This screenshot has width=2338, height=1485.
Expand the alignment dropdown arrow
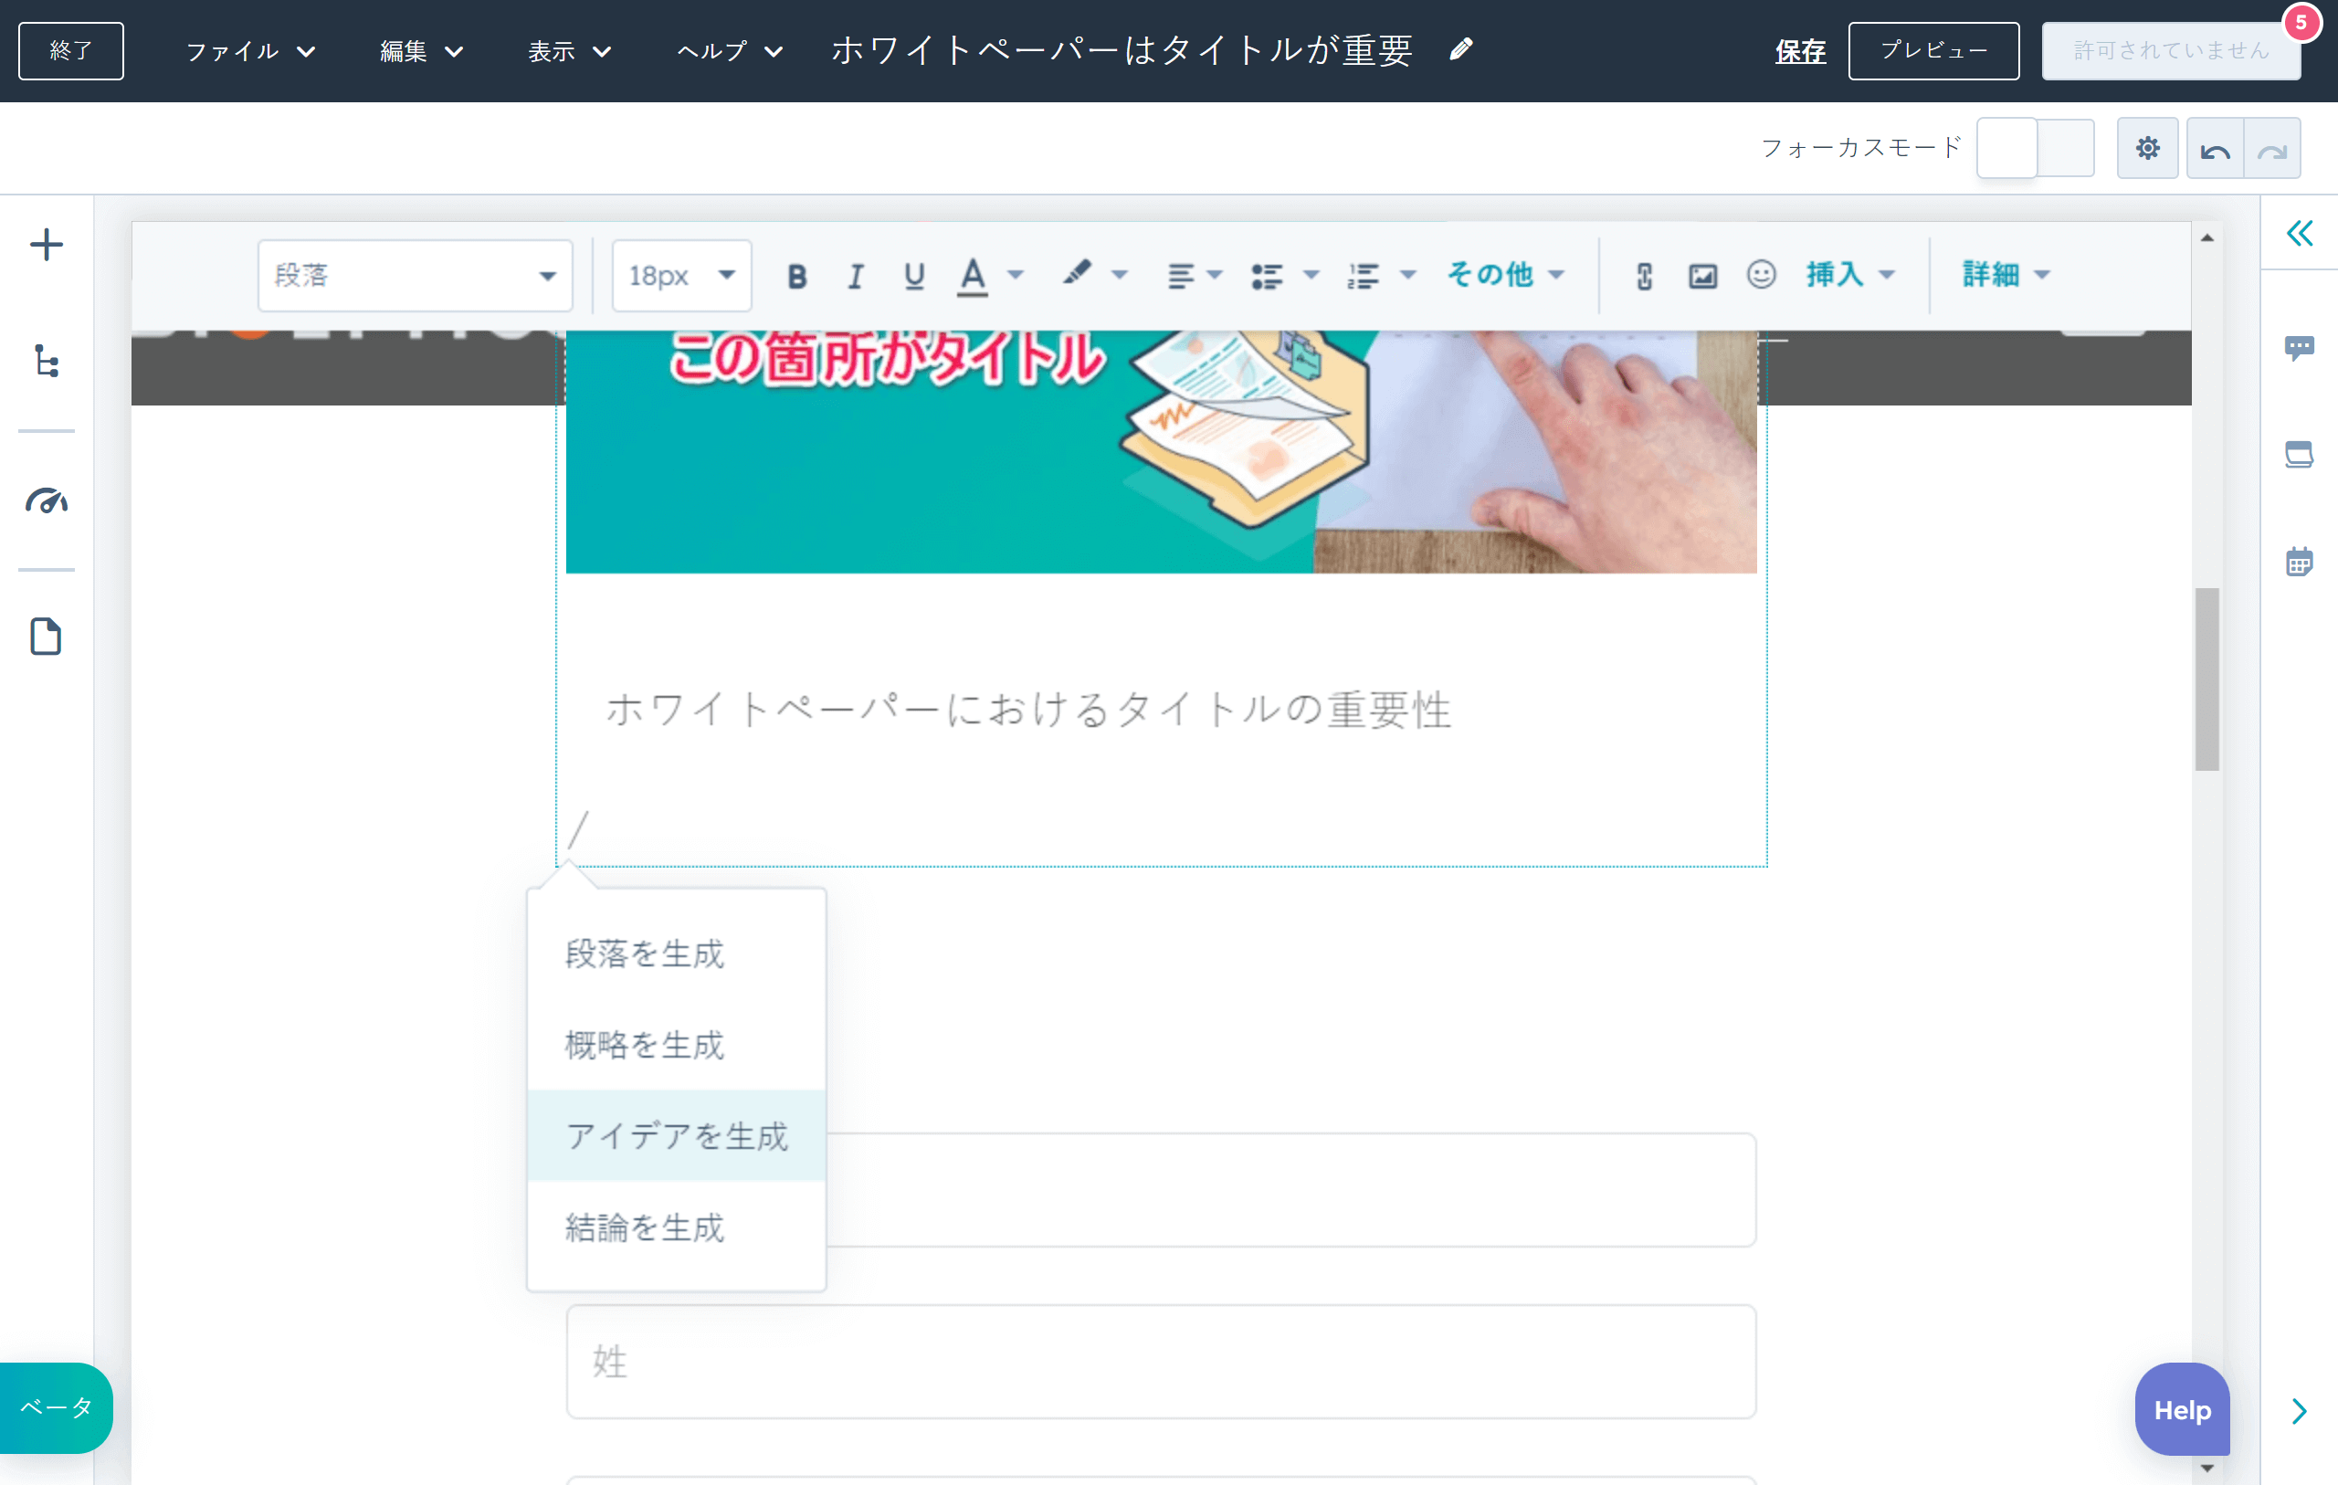(x=1214, y=275)
